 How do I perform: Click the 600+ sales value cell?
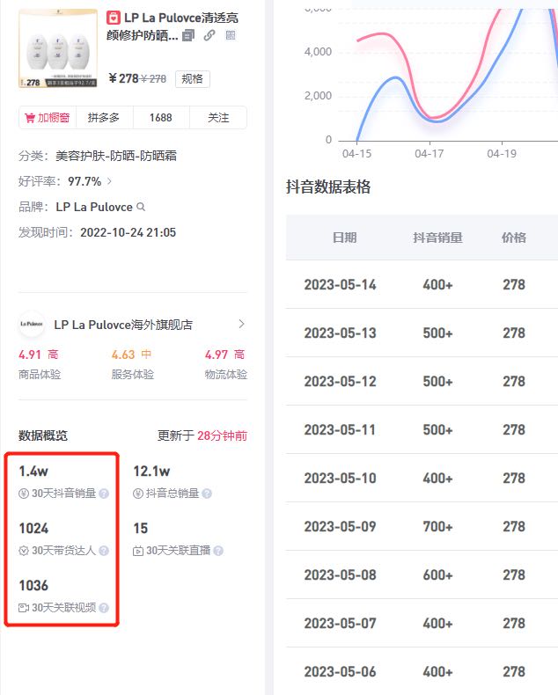[x=437, y=574]
